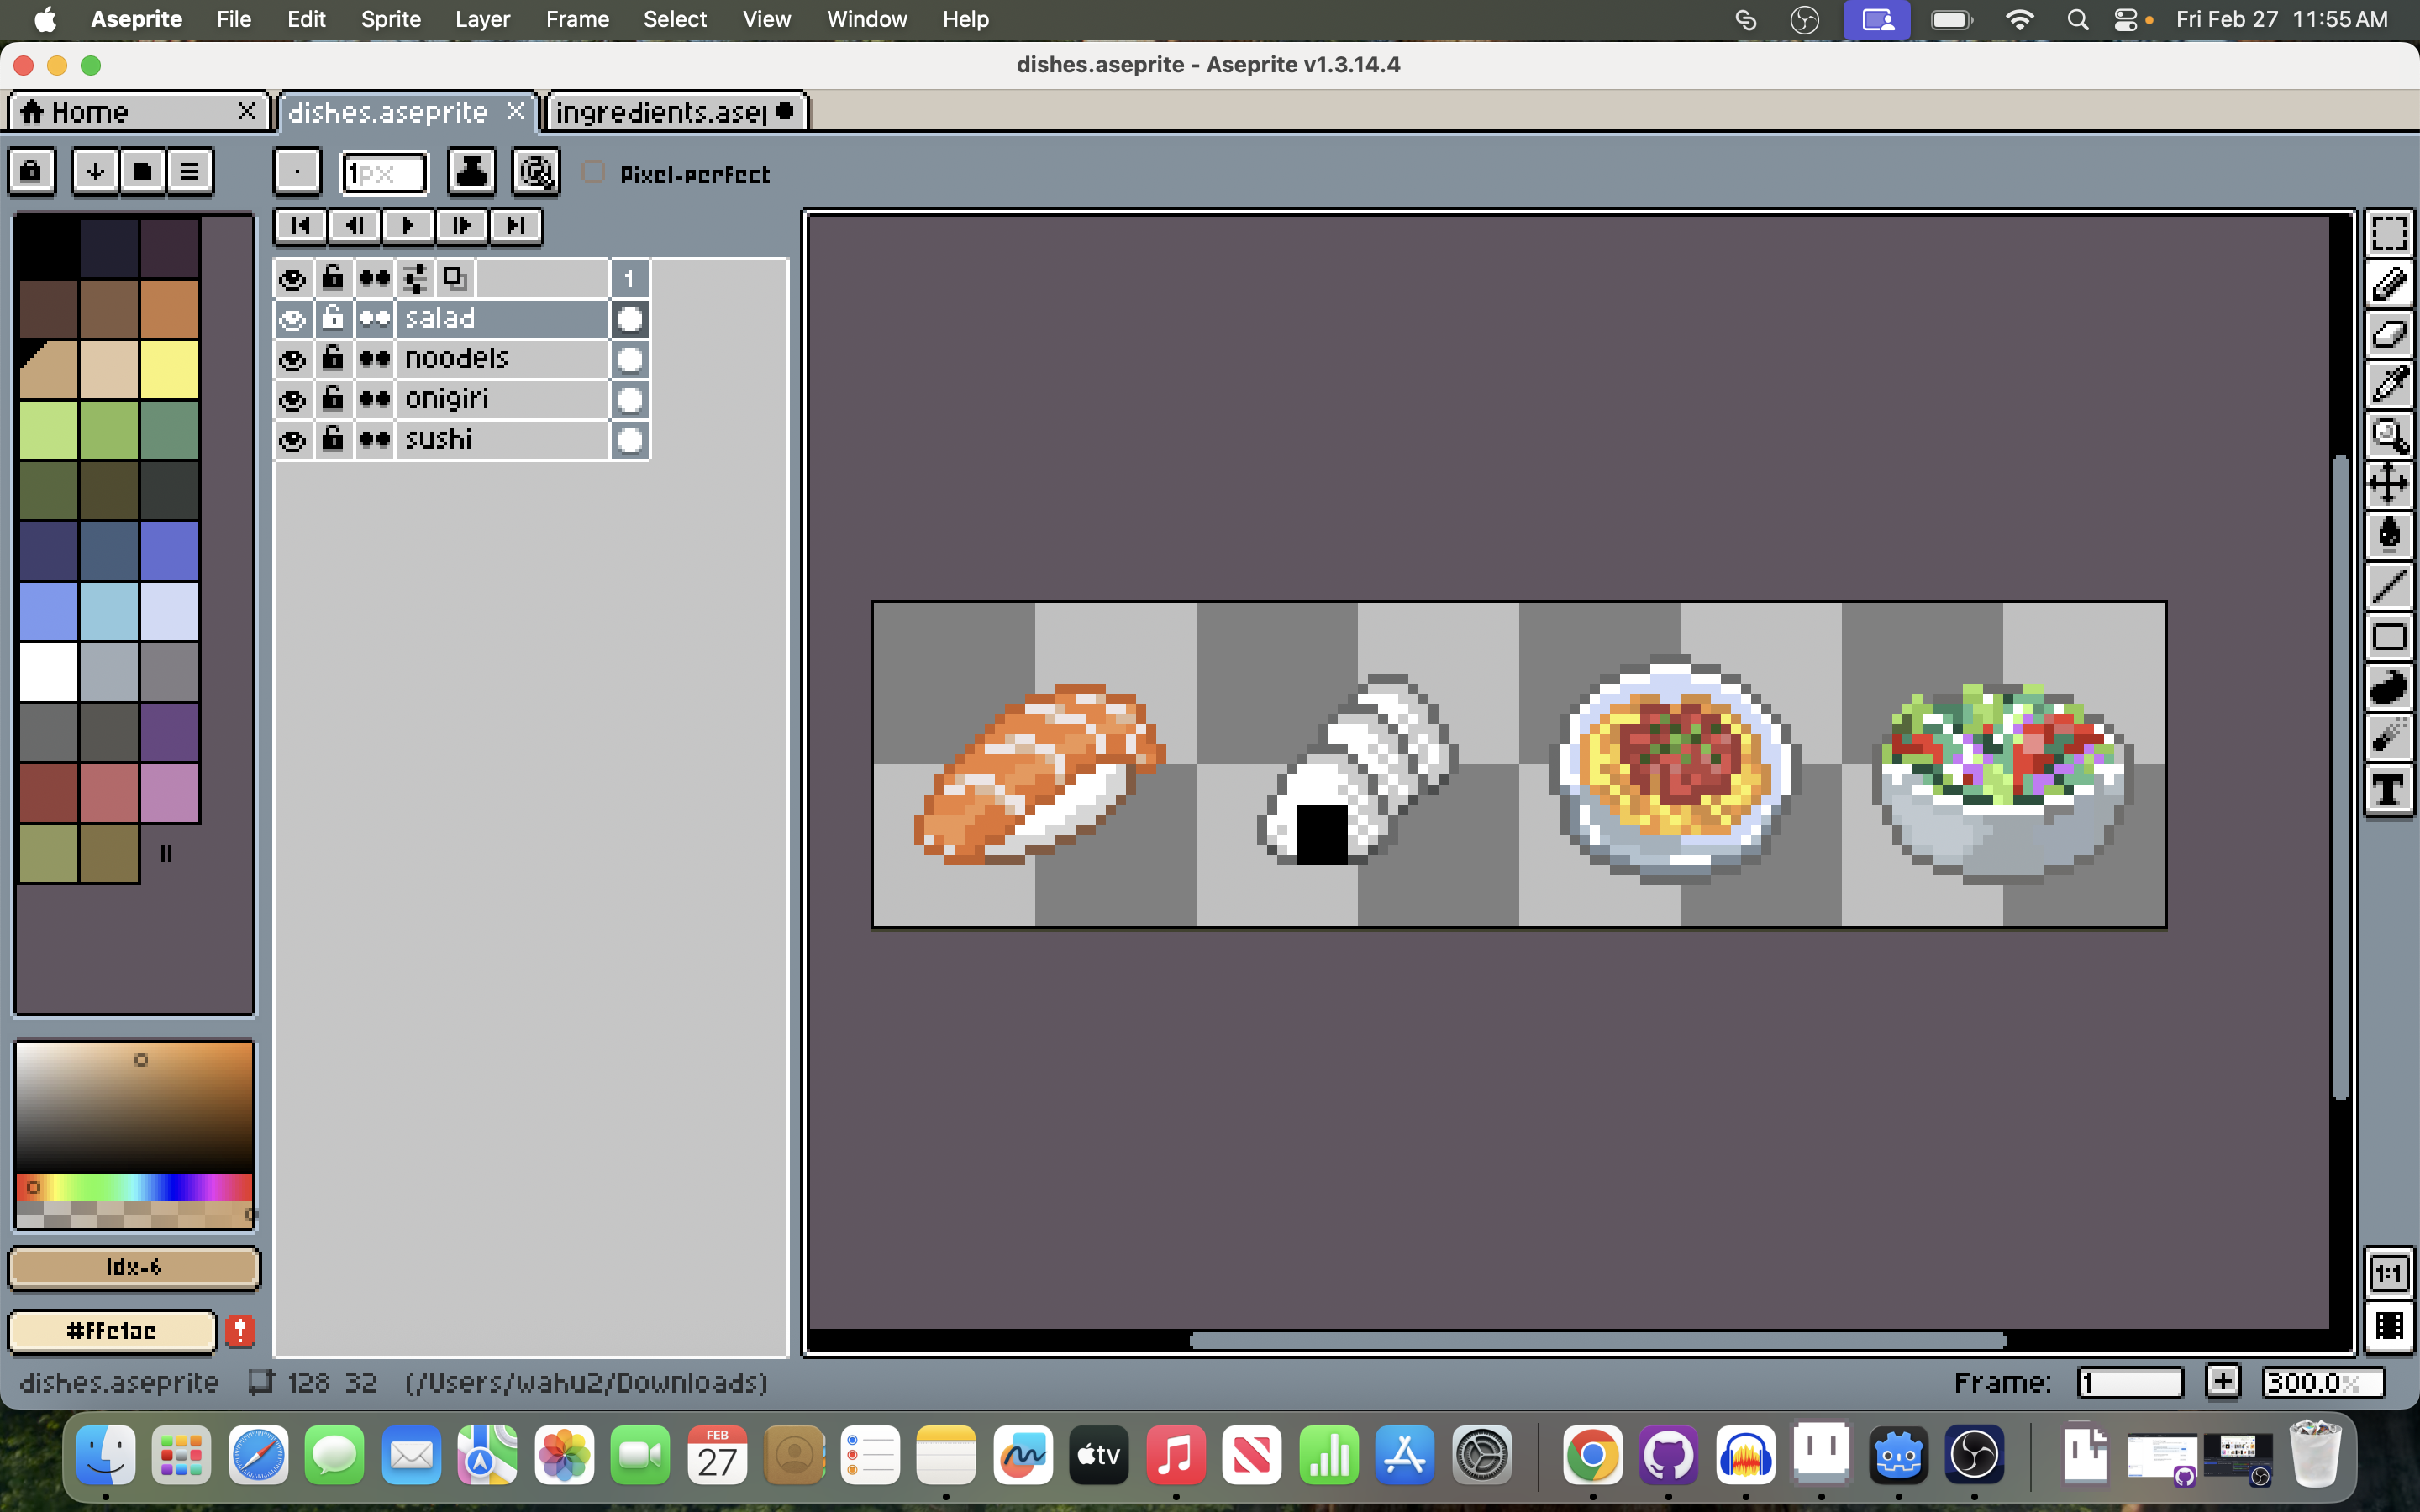Pick the Rectangle shape tool
This screenshot has height=1512, width=2420.
2388,636
